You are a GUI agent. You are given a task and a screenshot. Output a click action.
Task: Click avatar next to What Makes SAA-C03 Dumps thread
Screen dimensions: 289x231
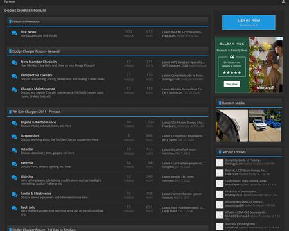tap(220, 204)
